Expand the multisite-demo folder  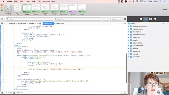tap(129, 29)
